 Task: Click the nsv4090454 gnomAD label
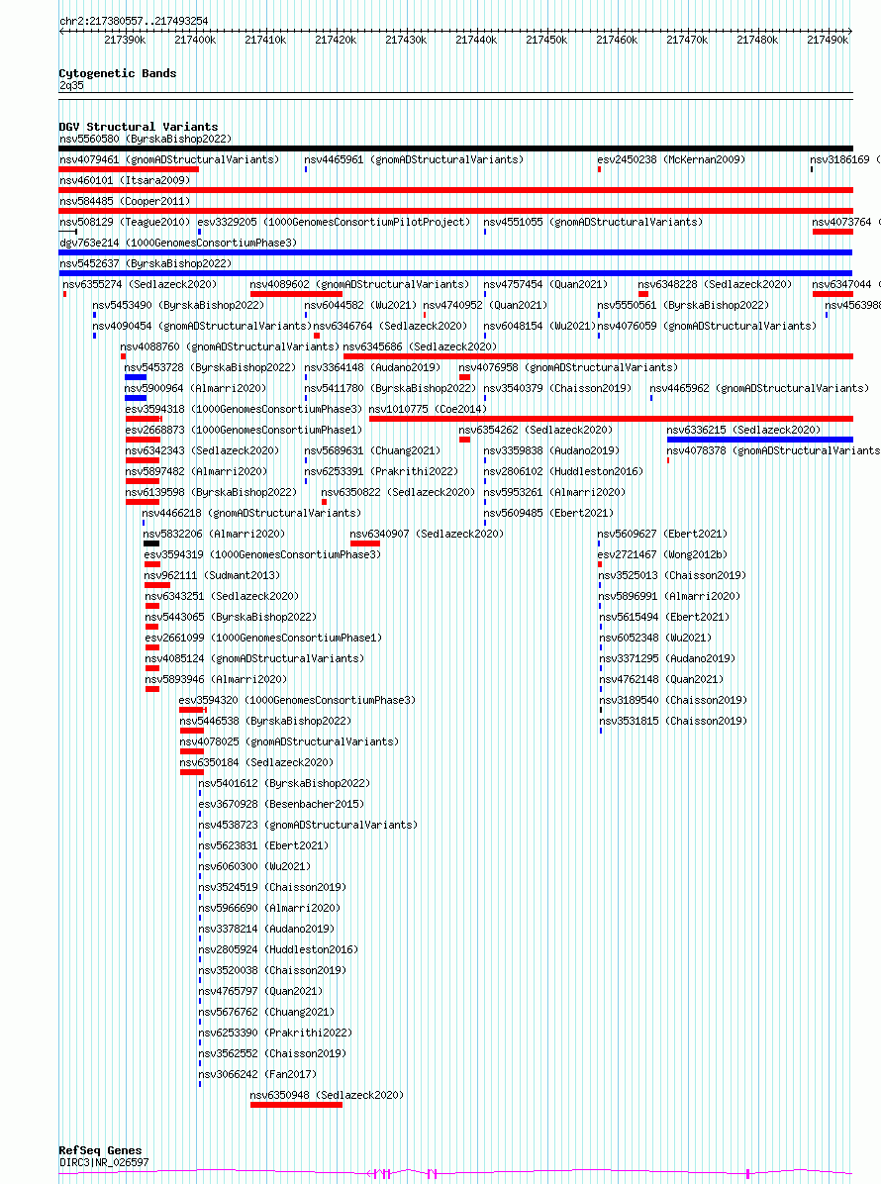point(202,327)
